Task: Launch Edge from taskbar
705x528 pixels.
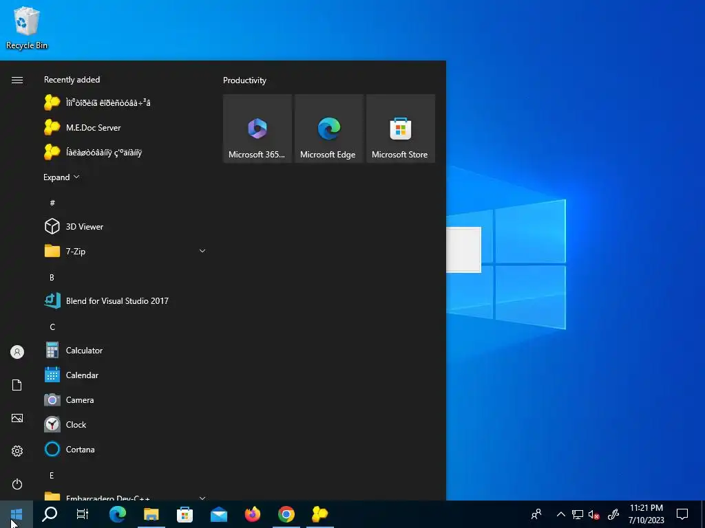Action: [x=118, y=514]
